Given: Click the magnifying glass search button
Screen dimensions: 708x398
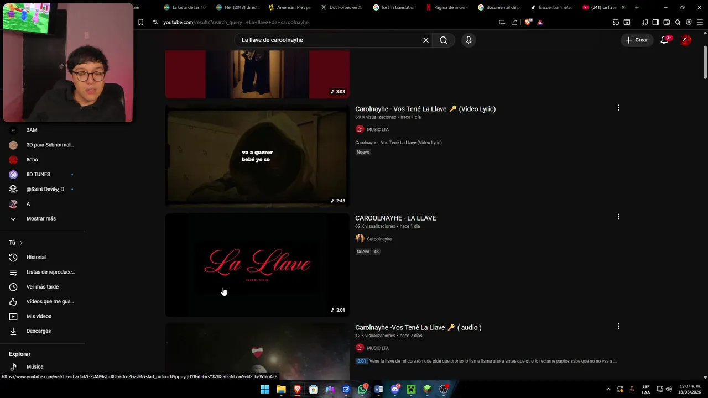Looking at the screenshot, I should (x=444, y=40).
